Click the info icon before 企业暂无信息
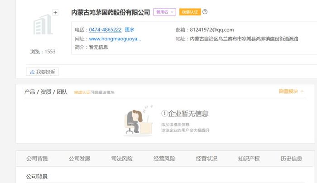Screen dimensions: 317x183 click(164, 113)
